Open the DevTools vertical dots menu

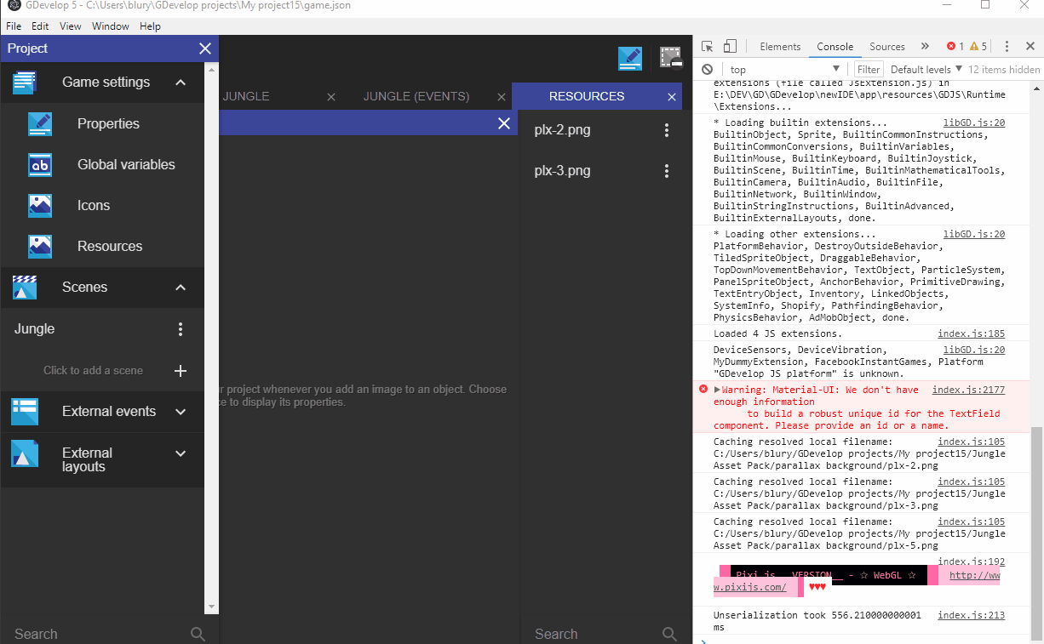[x=1007, y=46]
